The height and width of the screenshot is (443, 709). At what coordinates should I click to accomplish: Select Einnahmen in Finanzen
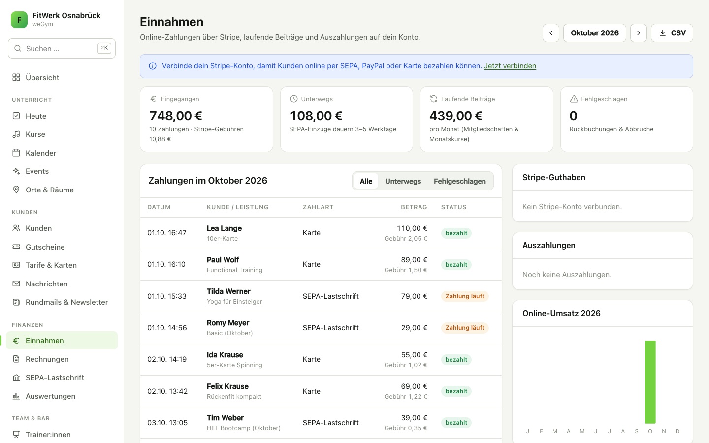pyautogui.click(x=62, y=341)
